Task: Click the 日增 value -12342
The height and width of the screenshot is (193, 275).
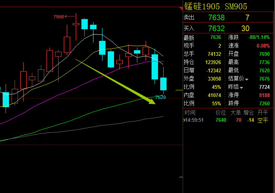Action: pos(213,70)
